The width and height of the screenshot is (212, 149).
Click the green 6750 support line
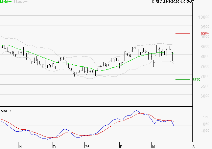pyautogui.click(x=183, y=79)
